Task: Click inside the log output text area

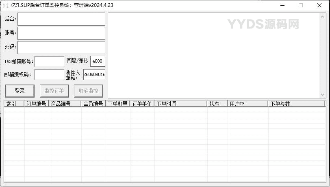Action: click(214, 55)
